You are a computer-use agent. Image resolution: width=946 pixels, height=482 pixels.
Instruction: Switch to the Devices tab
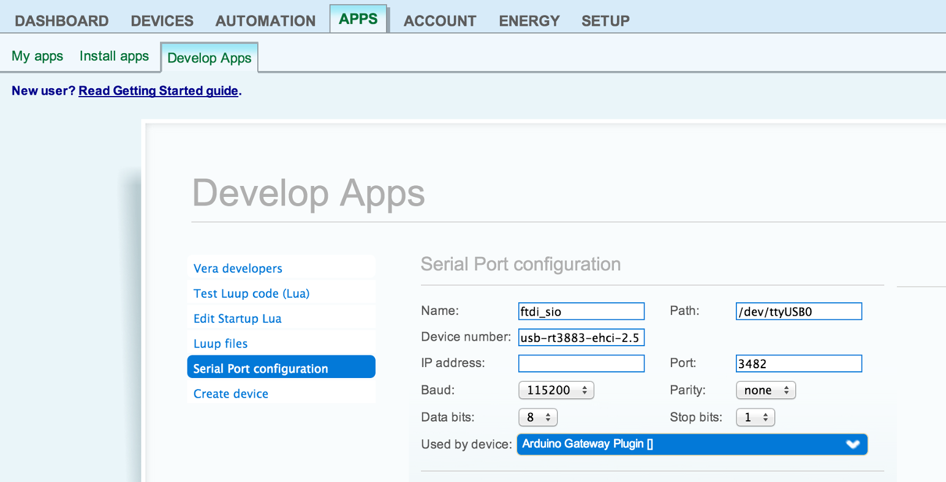pyautogui.click(x=162, y=21)
